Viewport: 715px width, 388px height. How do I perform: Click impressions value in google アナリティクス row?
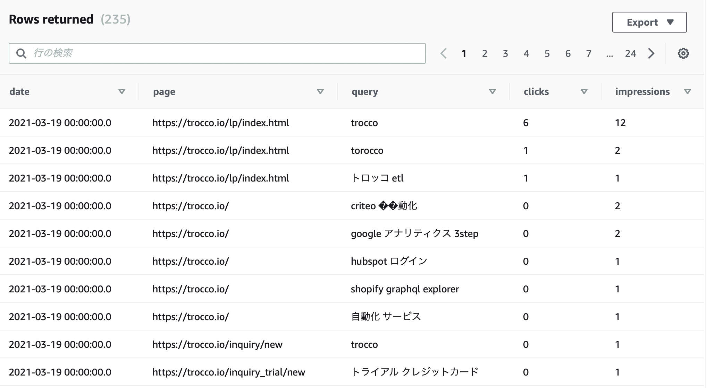click(x=617, y=233)
